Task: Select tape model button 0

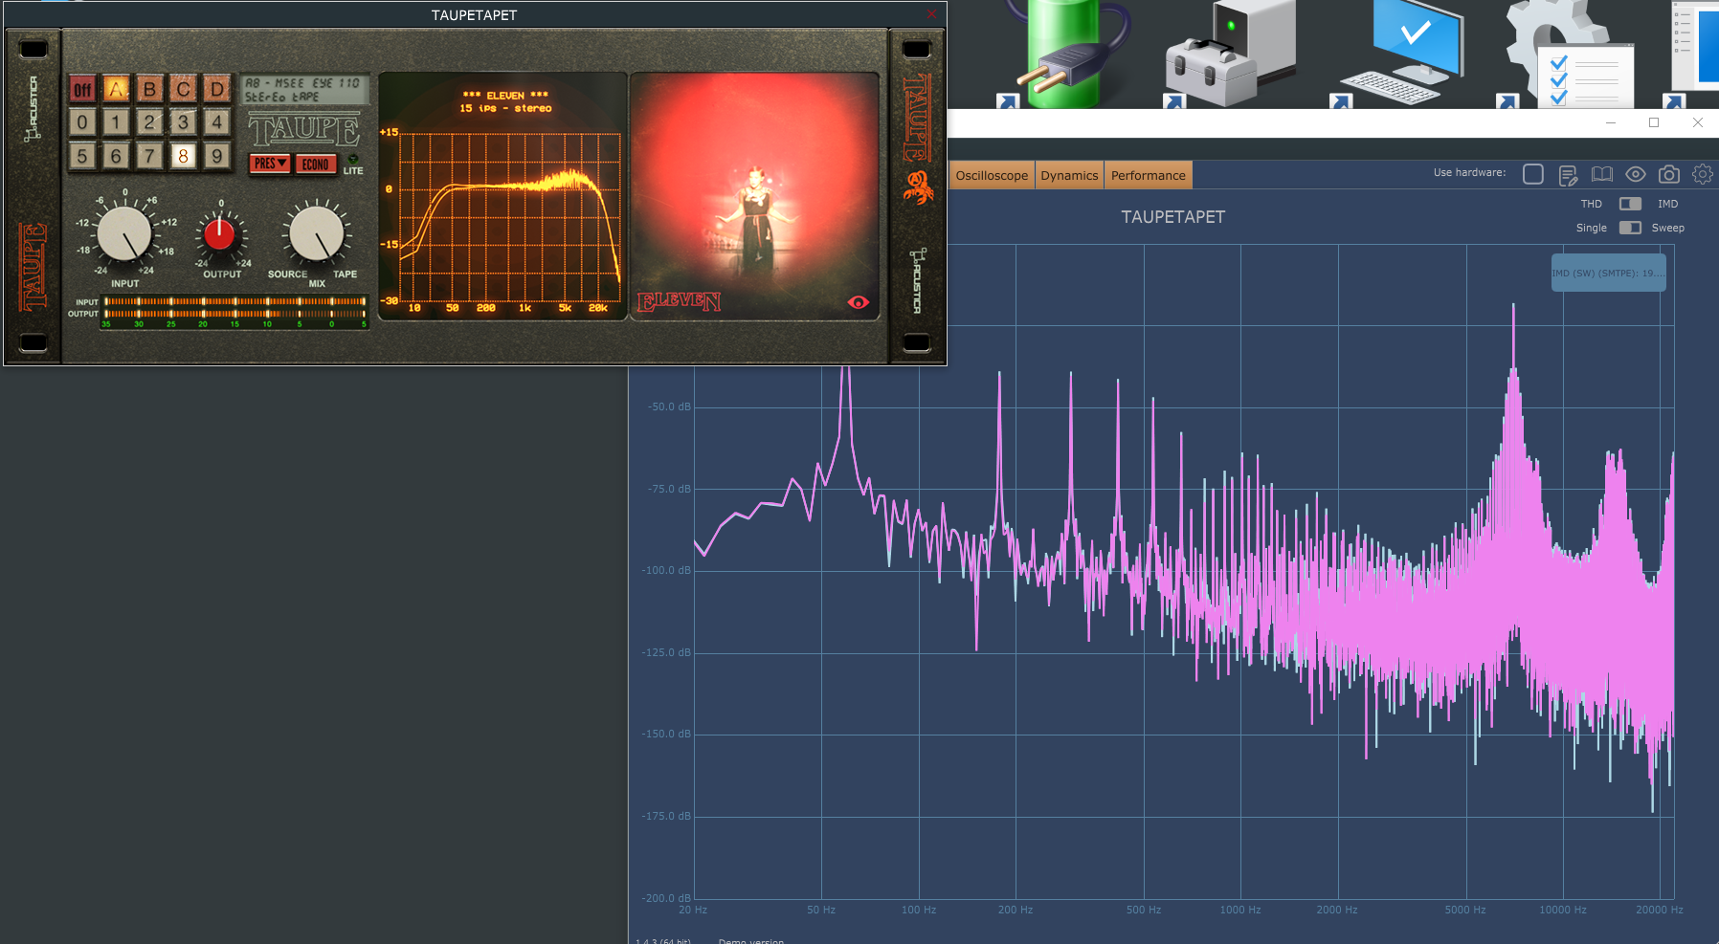Action: tap(82, 122)
